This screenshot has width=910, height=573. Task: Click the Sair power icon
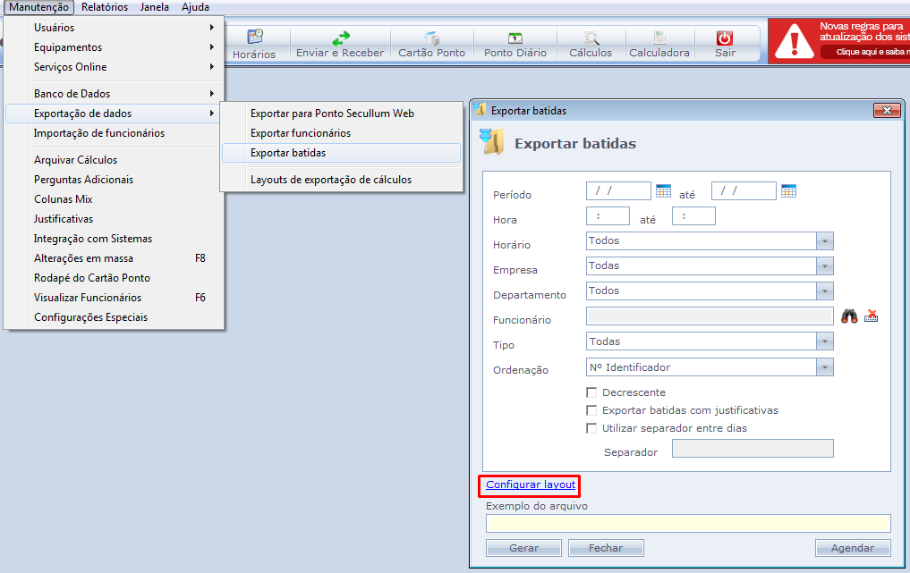click(x=725, y=38)
